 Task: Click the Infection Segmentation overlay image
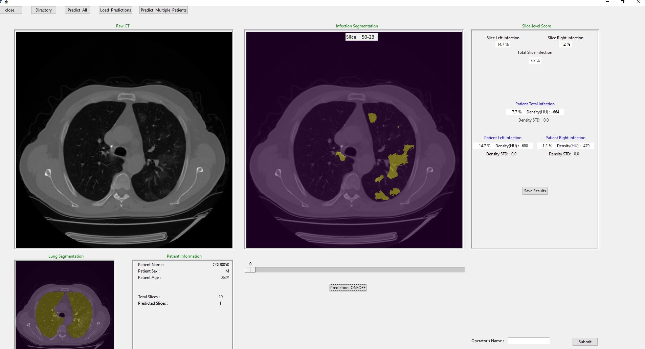tap(354, 139)
